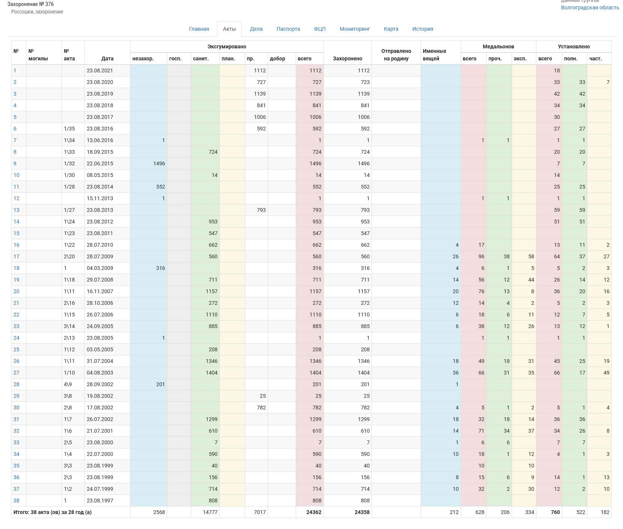Click the Именных вещей column header
This screenshot has width=623, height=529.
[434, 55]
